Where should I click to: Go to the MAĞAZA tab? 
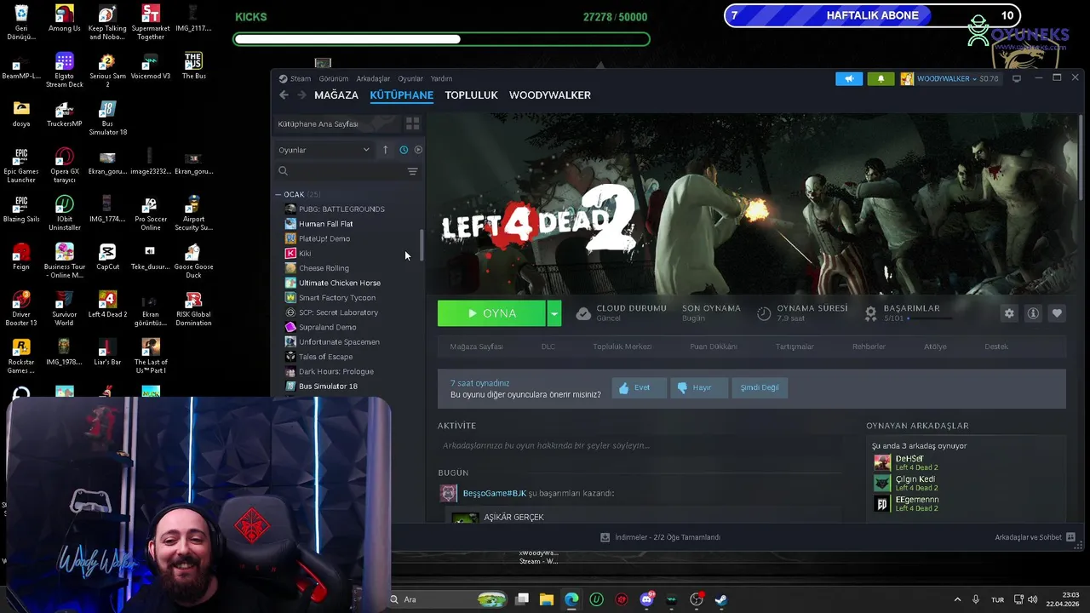[x=336, y=95]
